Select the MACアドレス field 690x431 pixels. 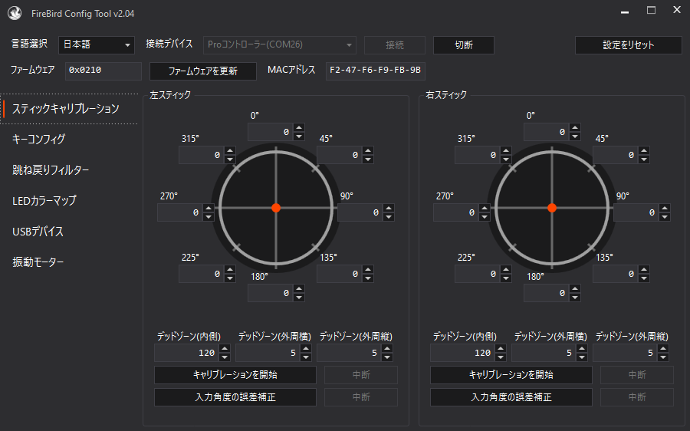[x=376, y=71]
